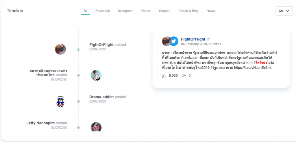Open external link icon beside FightOrFlight
Screen dimensions: 296x142
pos(208,39)
